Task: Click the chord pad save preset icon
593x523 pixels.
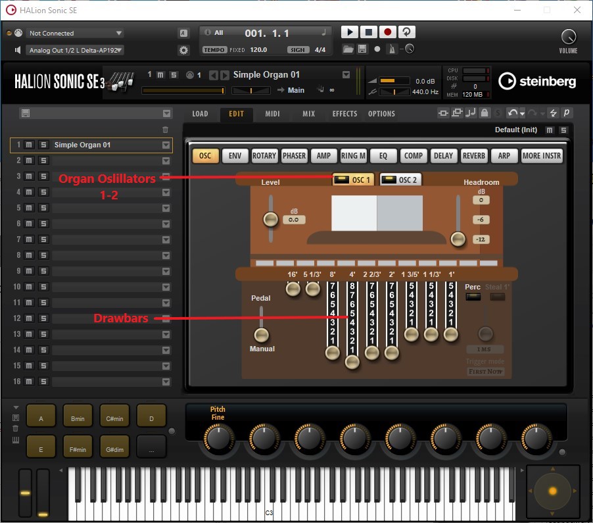Action: pos(16,418)
